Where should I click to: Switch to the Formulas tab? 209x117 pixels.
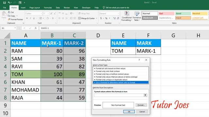tap(48, 7)
